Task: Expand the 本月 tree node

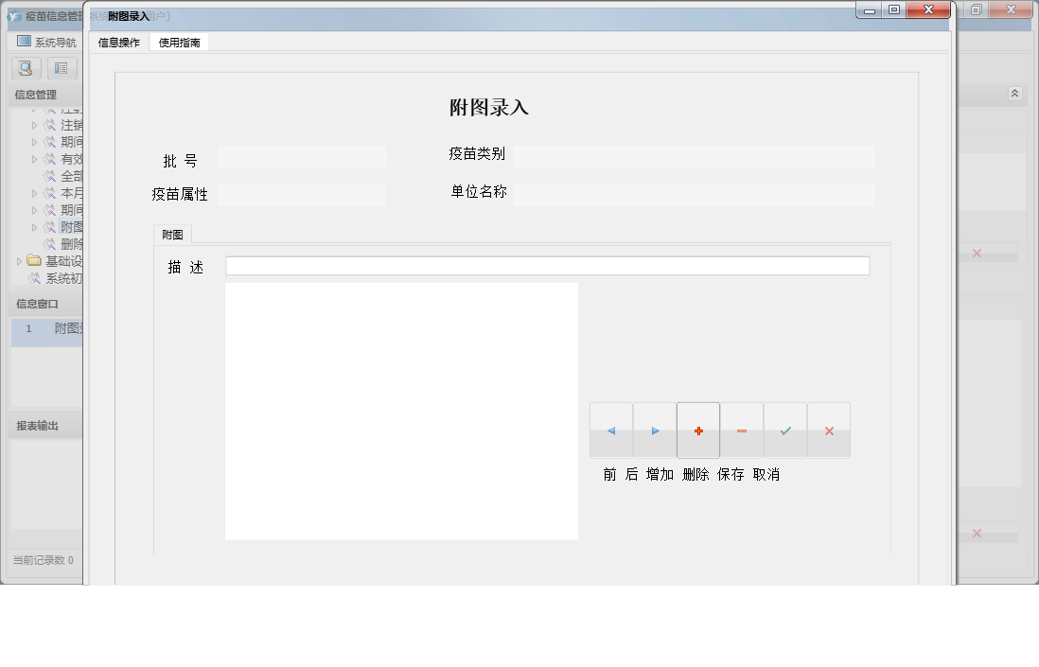Action: coord(34,193)
